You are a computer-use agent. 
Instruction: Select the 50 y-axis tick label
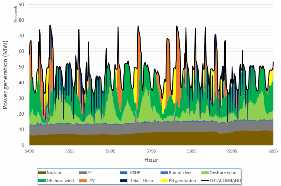click(x=22, y=67)
